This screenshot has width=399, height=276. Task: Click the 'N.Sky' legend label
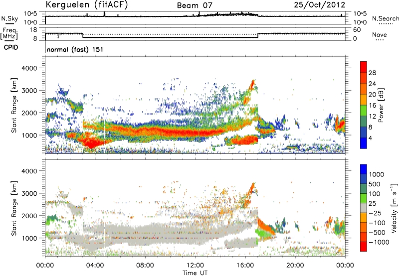click(x=9, y=18)
